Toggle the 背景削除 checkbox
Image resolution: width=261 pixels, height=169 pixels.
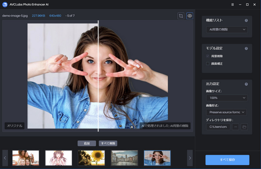(208, 56)
